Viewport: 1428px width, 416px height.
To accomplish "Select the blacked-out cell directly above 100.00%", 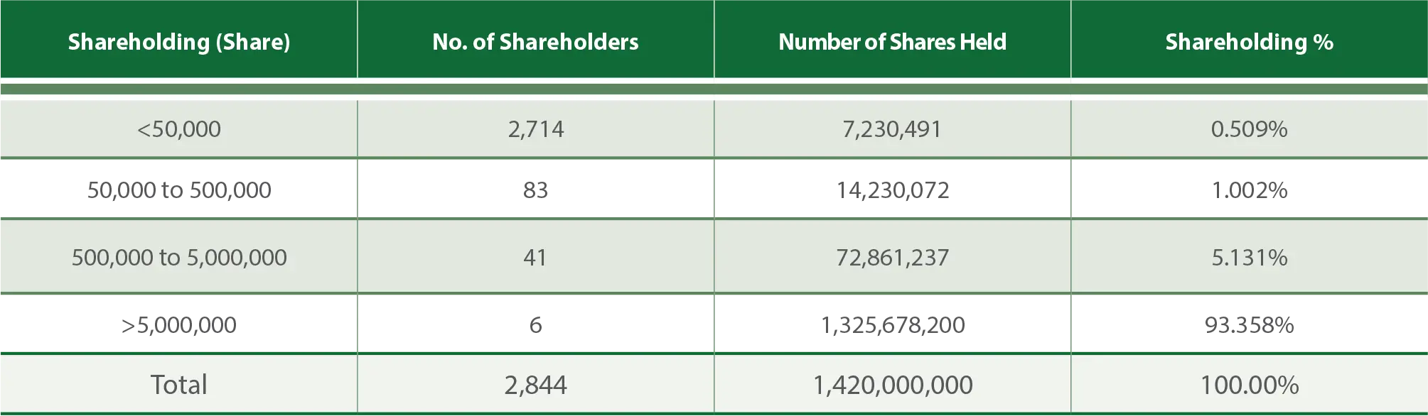I will [x=1249, y=324].
